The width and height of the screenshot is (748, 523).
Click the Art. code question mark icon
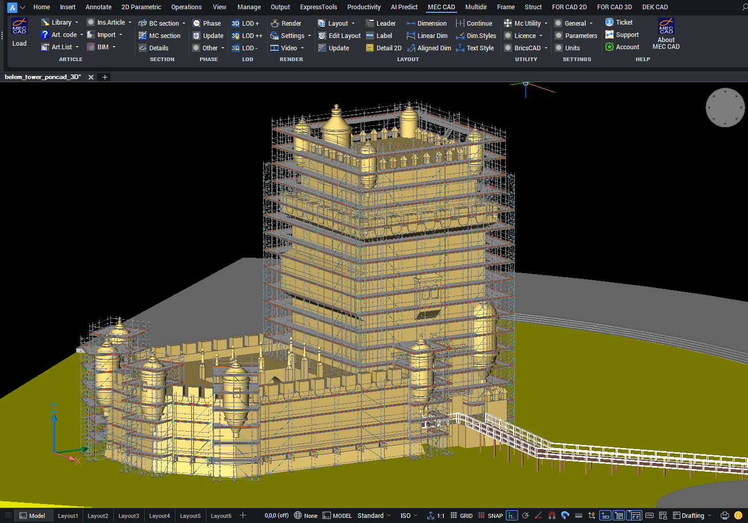45,35
